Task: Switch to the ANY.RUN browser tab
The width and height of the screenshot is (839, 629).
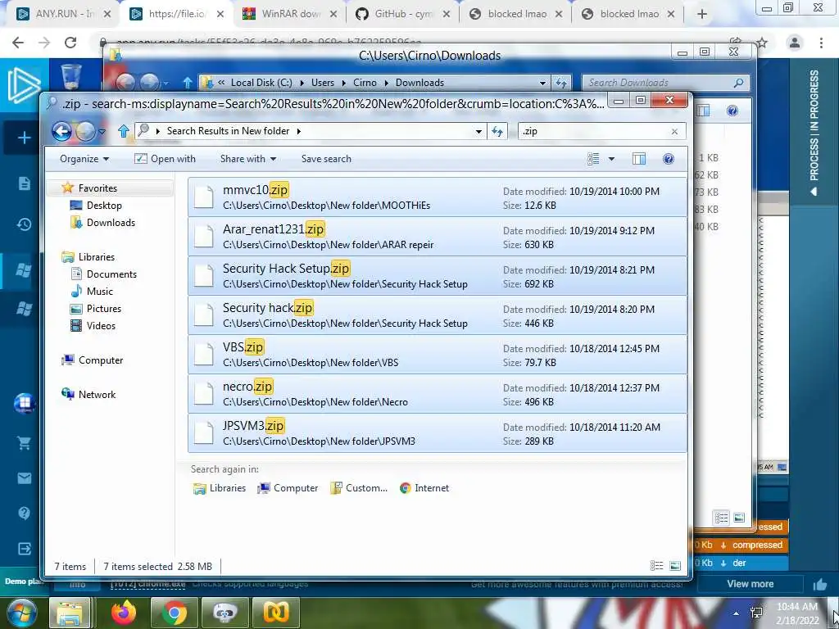Action: (x=63, y=15)
